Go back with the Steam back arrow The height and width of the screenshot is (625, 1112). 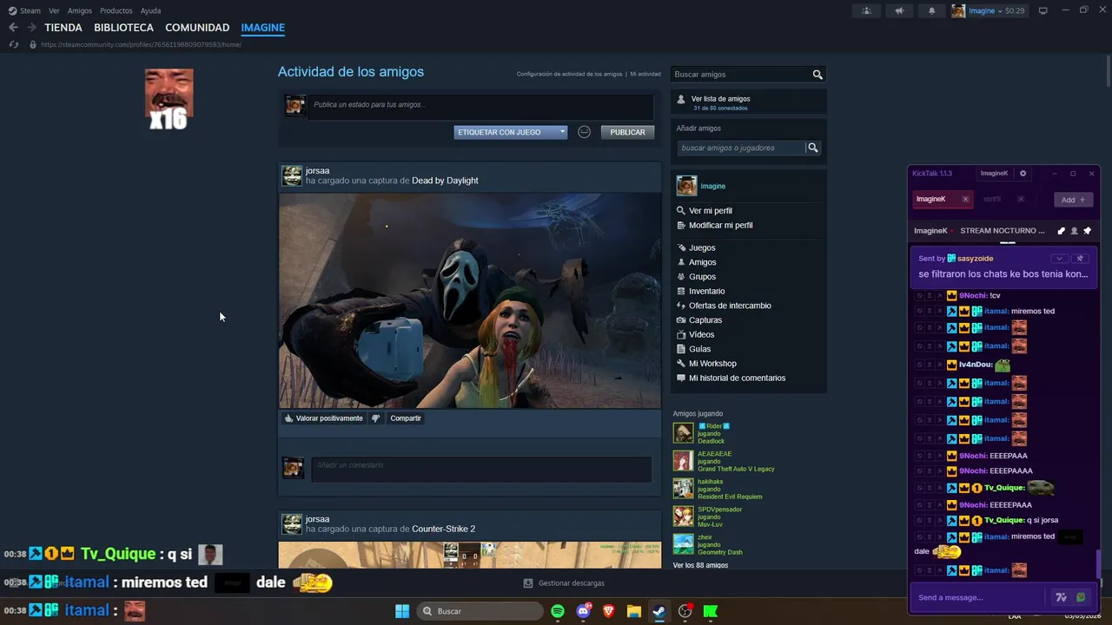13,28
